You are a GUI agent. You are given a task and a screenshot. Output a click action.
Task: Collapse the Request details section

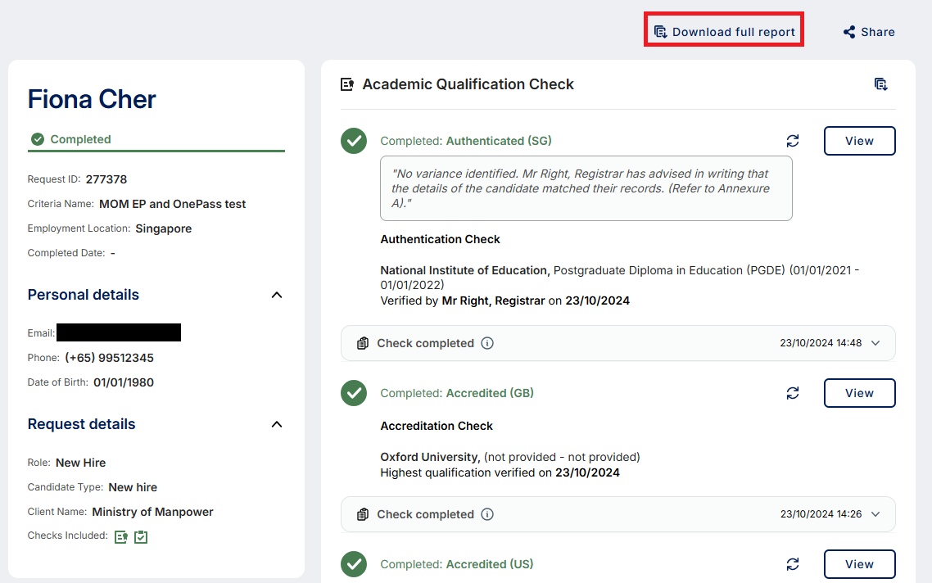277,424
